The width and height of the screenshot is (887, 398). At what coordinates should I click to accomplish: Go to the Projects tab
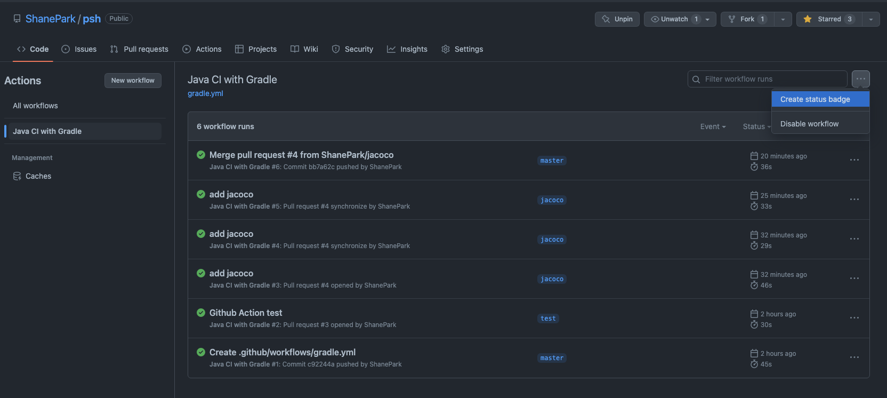[x=256, y=49]
